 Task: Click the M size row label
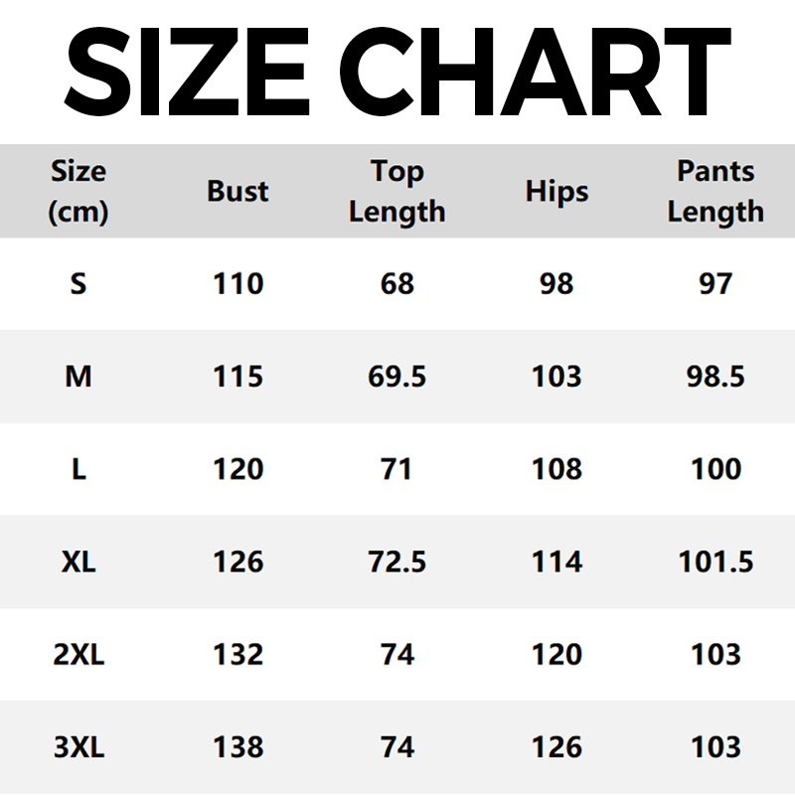pos(79,377)
